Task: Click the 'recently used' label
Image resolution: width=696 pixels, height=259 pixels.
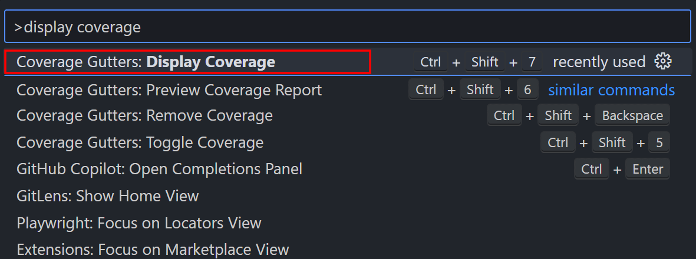Action: pos(599,62)
